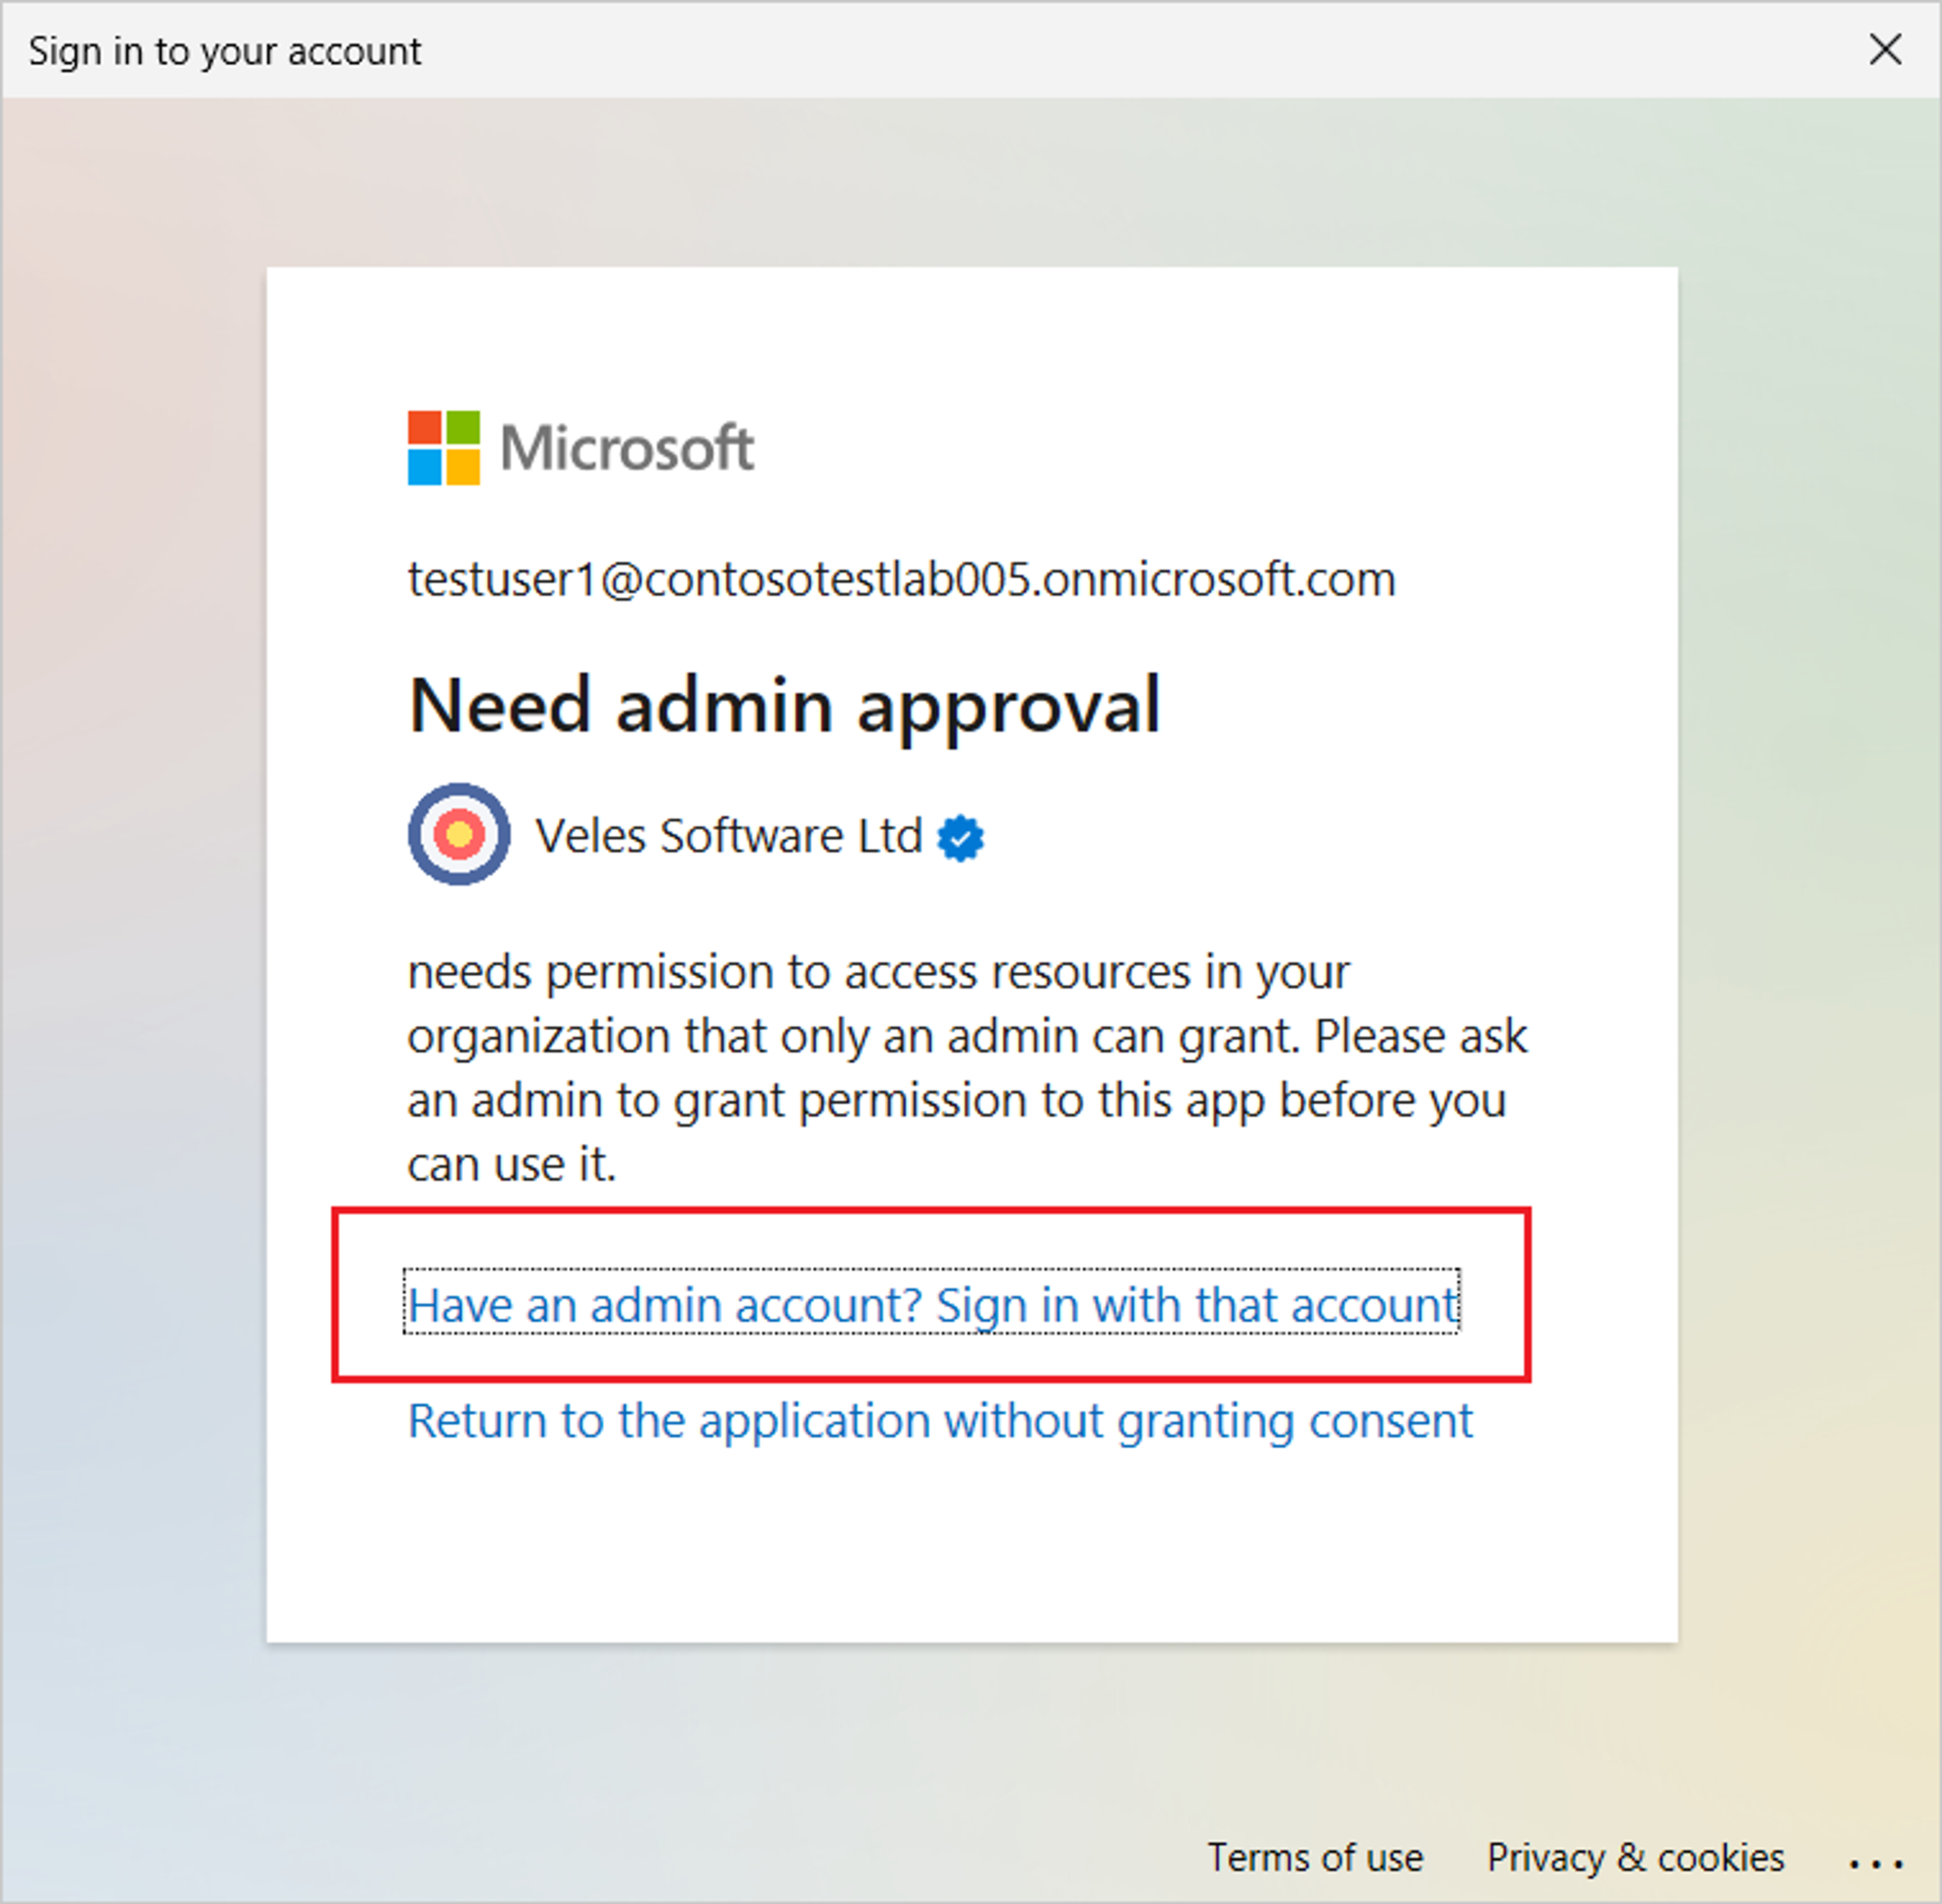Click the needs permission description paragraph
1942x1904 pixels.
tap(967, 1068)
